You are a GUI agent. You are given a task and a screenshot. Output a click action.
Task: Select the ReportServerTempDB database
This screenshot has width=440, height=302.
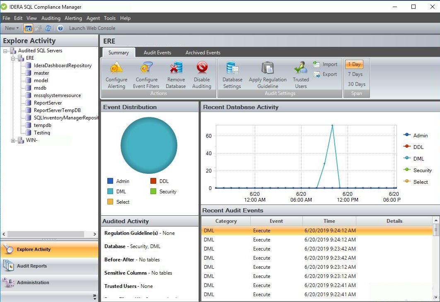(x=57, y=110)
